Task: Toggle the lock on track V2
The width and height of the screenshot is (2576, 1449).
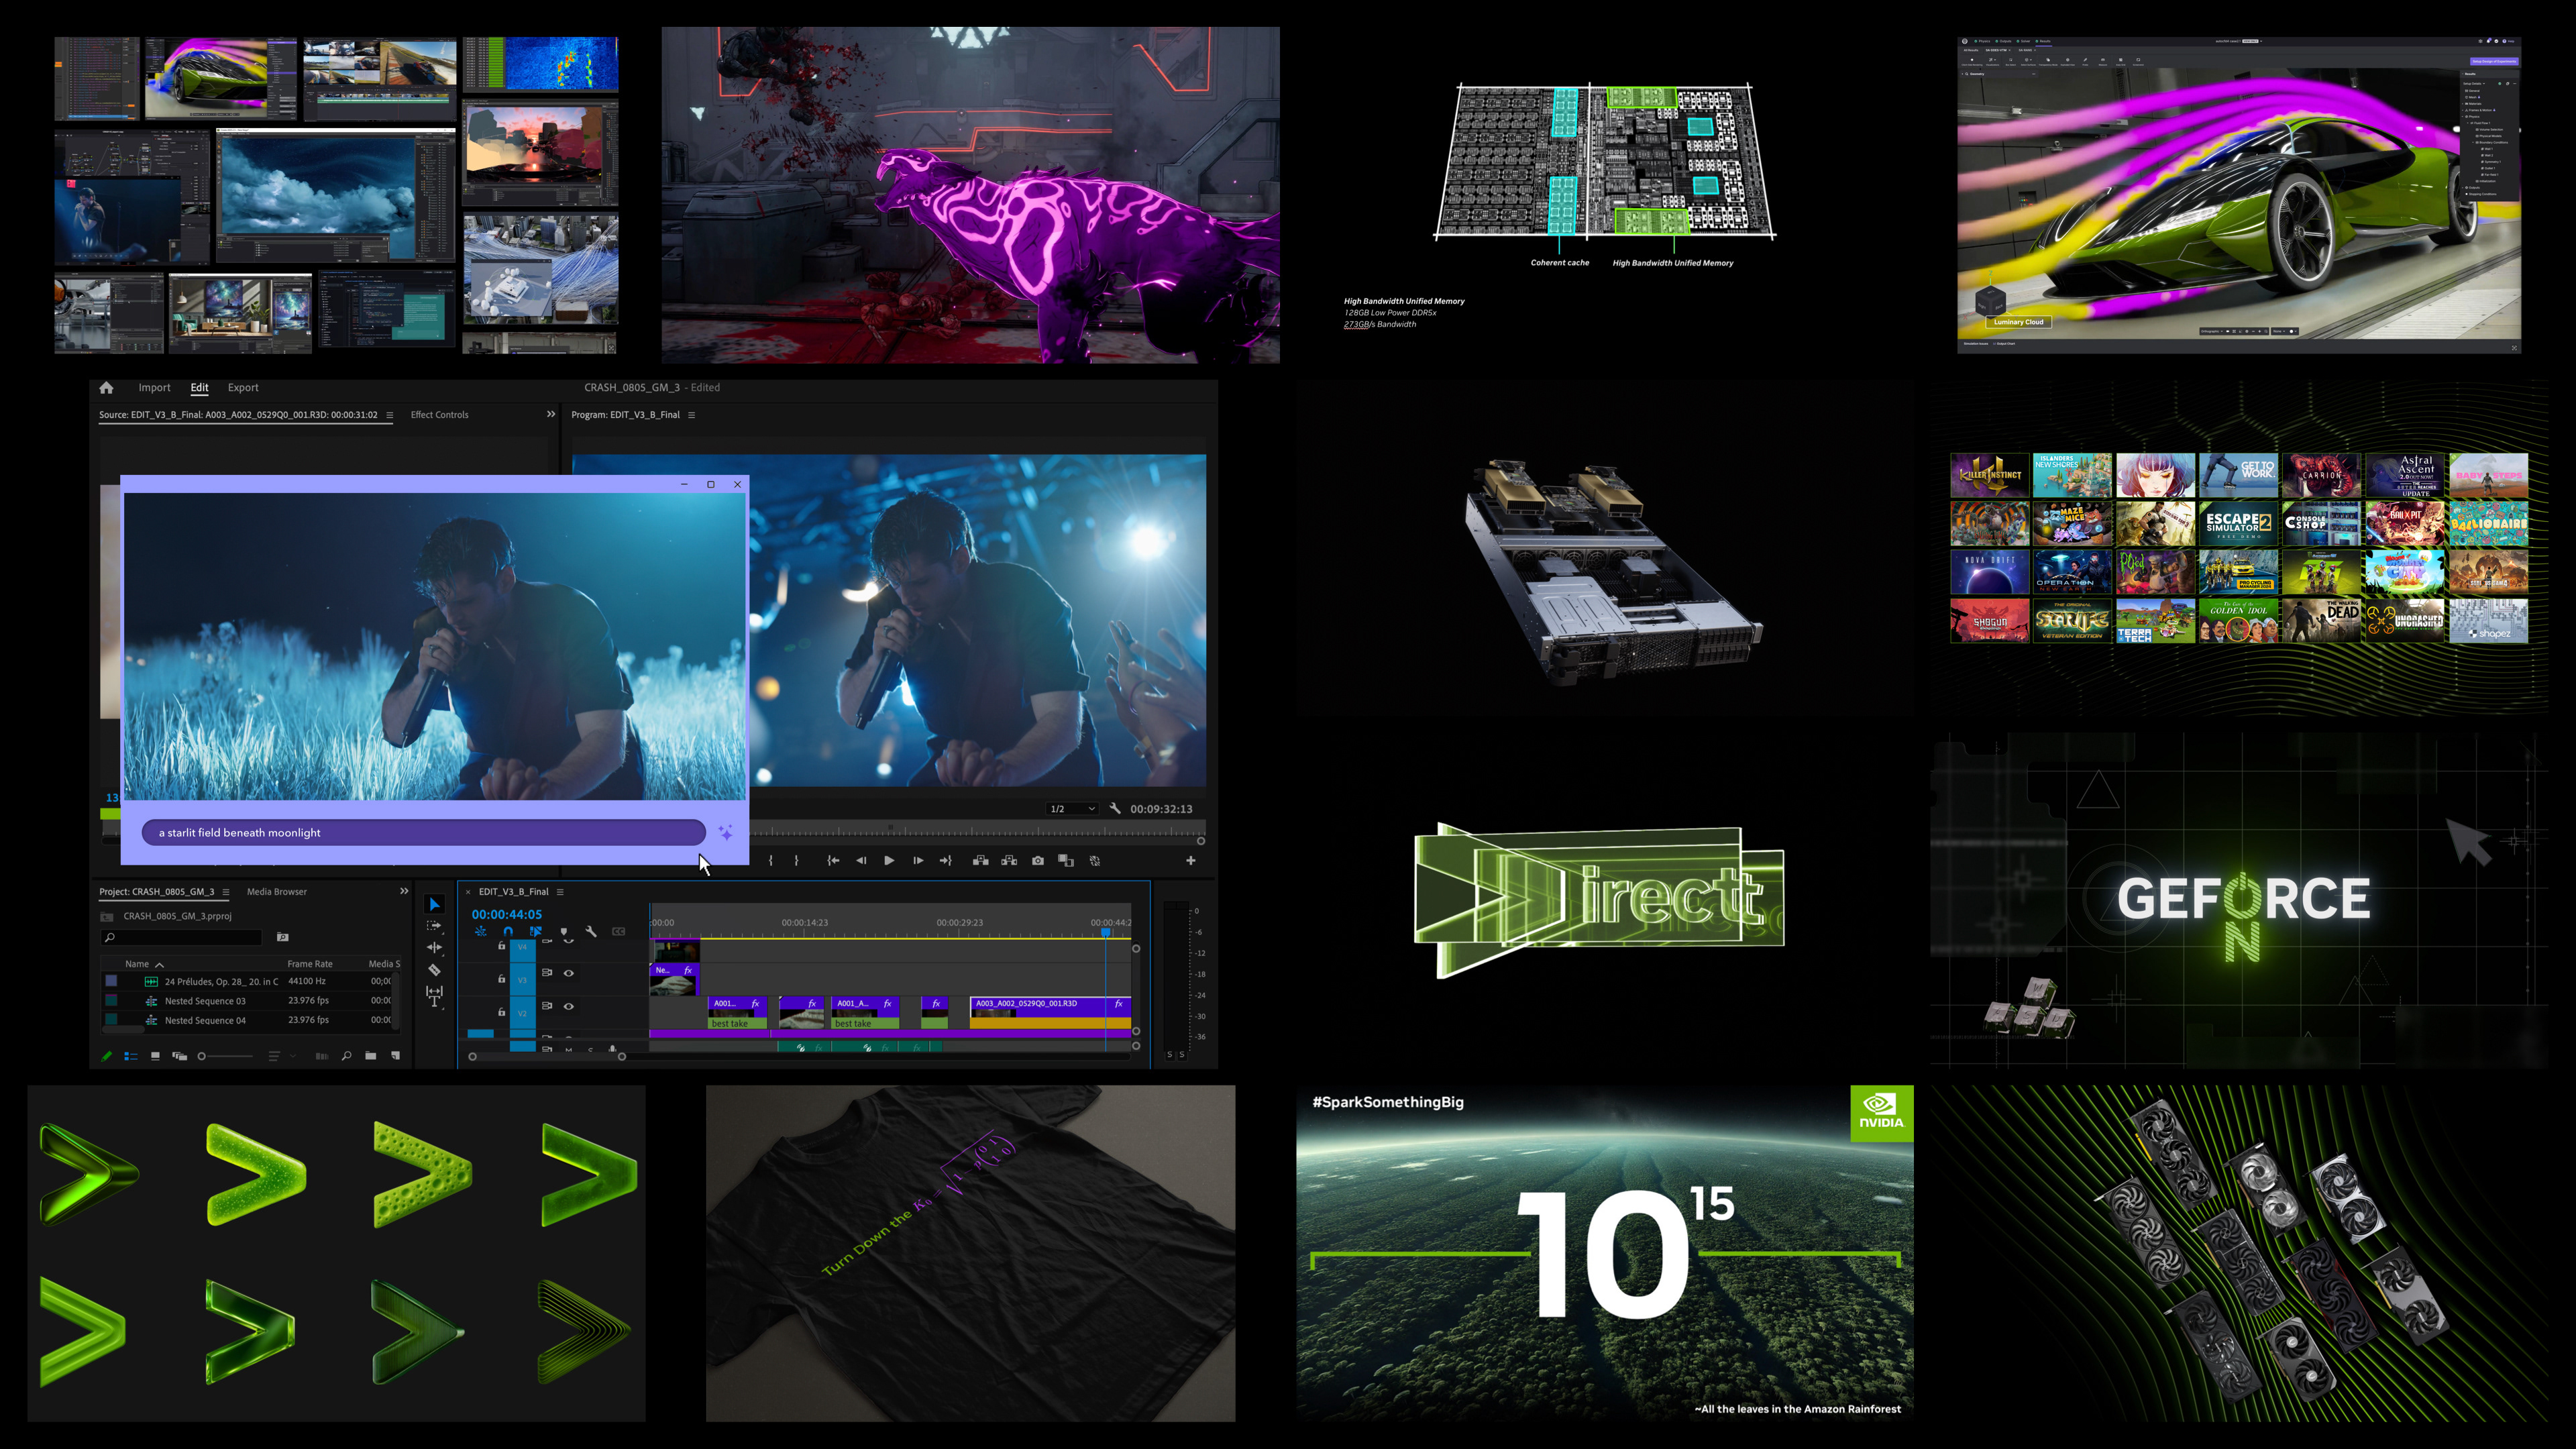Action: [x=502, y=1012]
